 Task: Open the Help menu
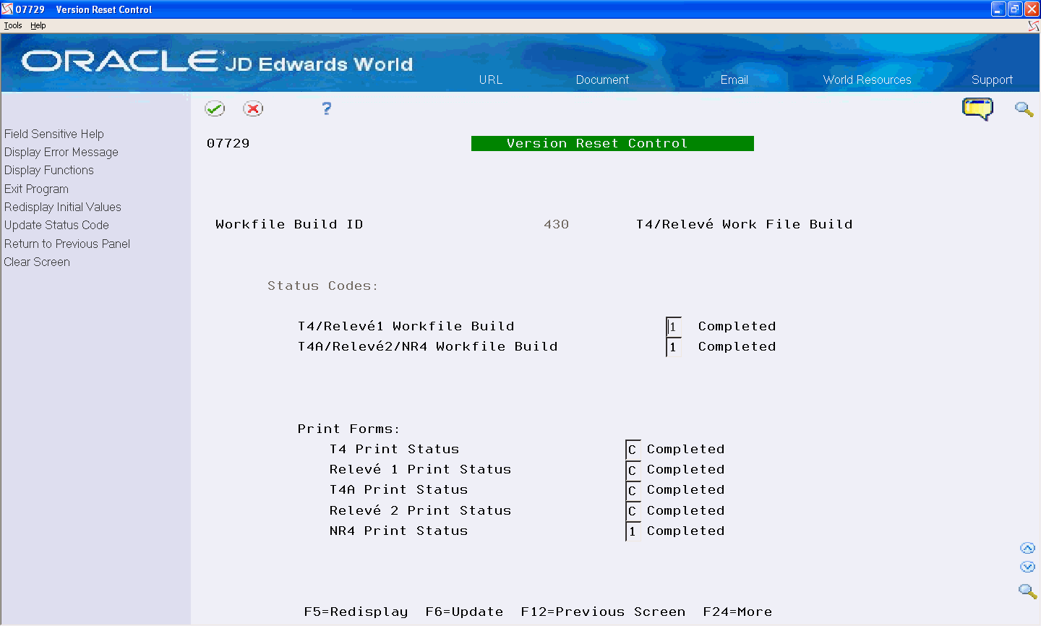tap(38, 25)
